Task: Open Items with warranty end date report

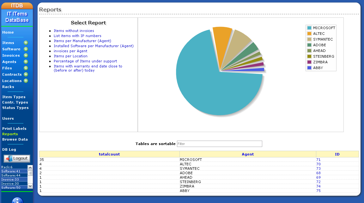Action: pos(88,68)
